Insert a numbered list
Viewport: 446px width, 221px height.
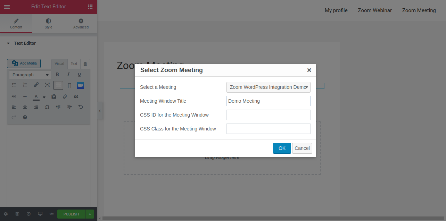coord(25,85)
